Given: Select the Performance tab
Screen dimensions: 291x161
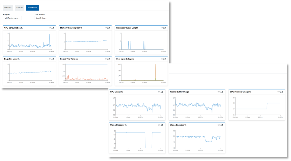Looking at the screenshot, I should coord(32,8).
